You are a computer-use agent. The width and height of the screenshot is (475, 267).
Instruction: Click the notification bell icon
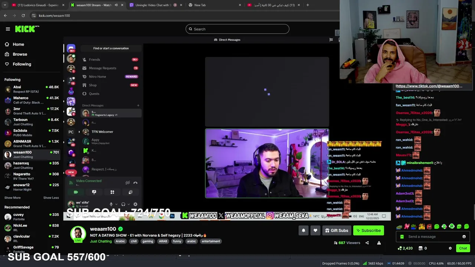point(303,230)
